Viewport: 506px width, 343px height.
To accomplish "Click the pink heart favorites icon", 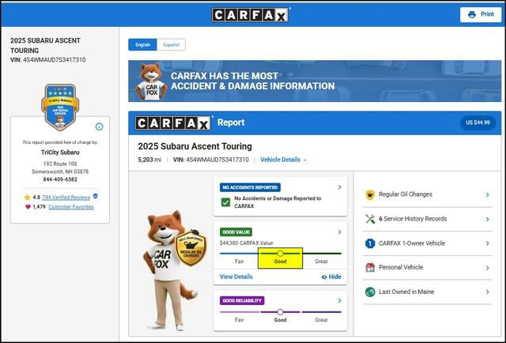I will point(28,207).
